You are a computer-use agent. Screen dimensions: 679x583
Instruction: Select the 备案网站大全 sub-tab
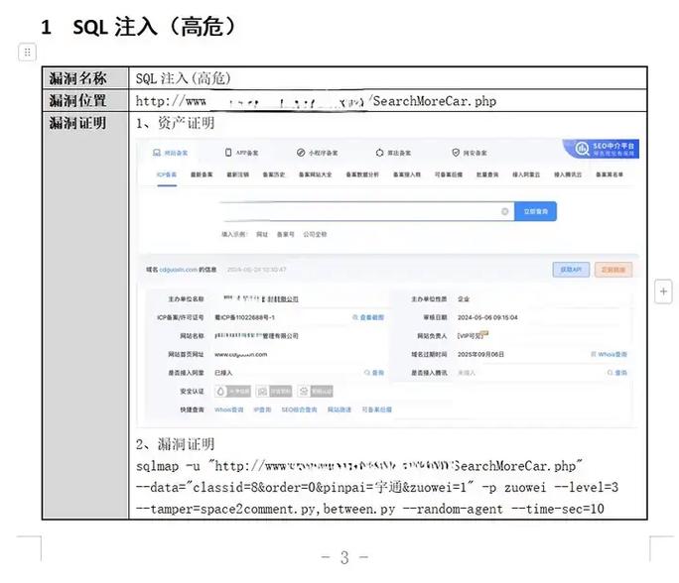pyautogui.click(x=316, y=175)
